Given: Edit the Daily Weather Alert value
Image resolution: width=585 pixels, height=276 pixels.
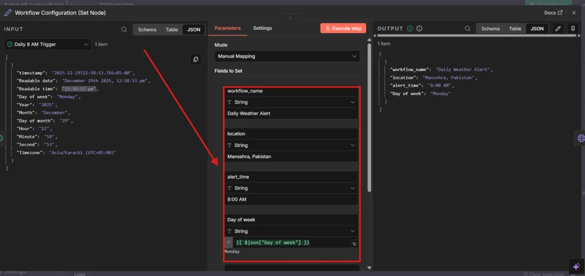Looking at the screenshot, I should tap(291, 113).
